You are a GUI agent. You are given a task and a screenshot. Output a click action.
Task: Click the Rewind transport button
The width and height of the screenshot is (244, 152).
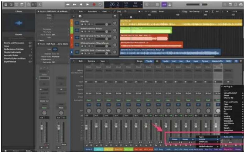pyautogui.click(x=68, y=4)
